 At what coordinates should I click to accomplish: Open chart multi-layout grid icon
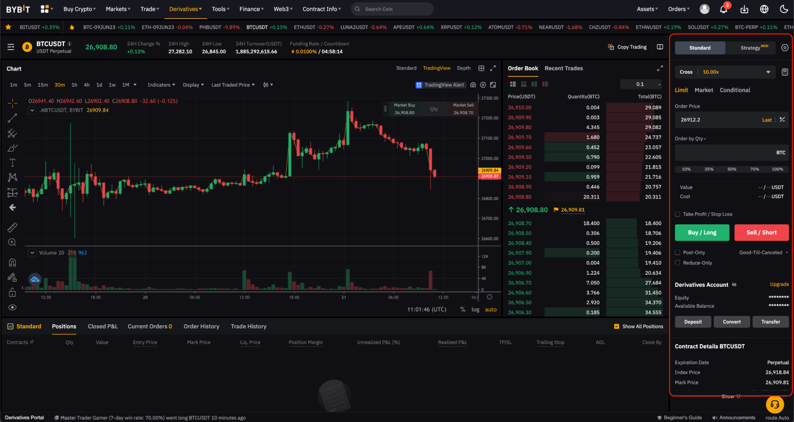tap(481, 68)
